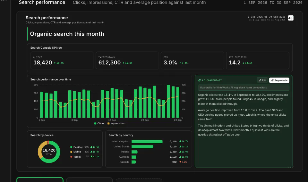
Task: Click the commentary paragraph starting The United Kingdom
Action: [244, 130]
